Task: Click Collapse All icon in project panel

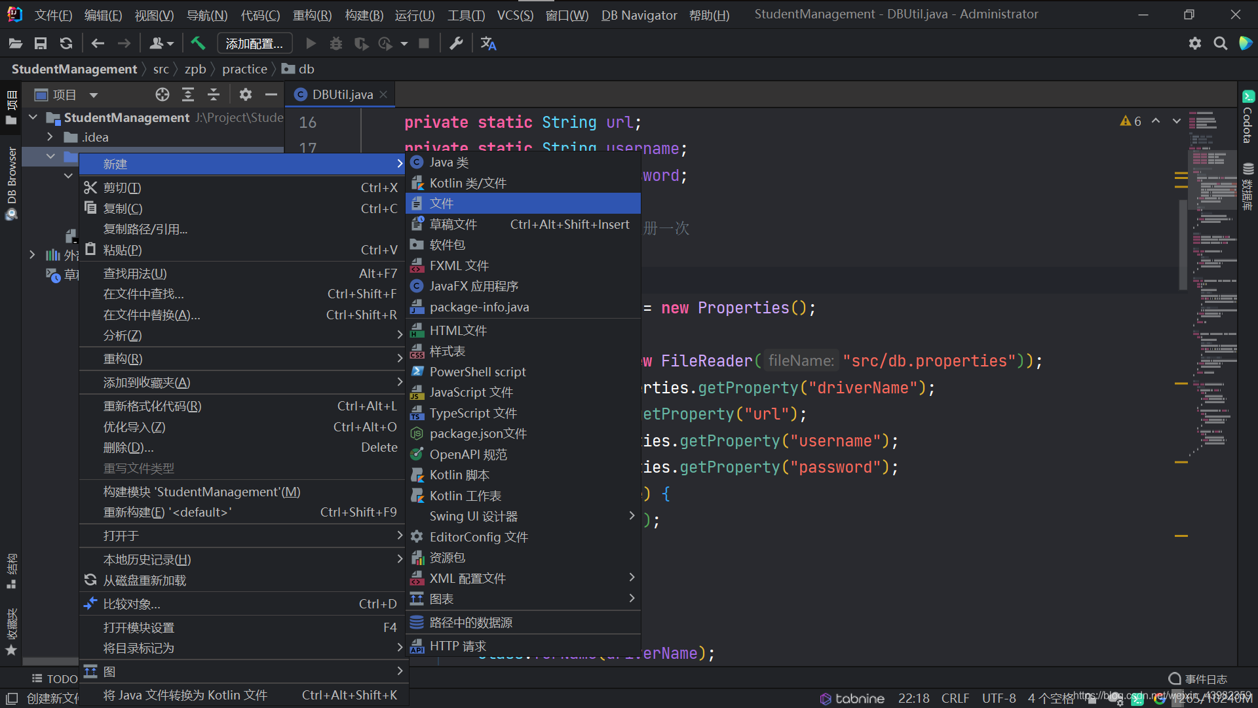Action: [x=214, y=95]
